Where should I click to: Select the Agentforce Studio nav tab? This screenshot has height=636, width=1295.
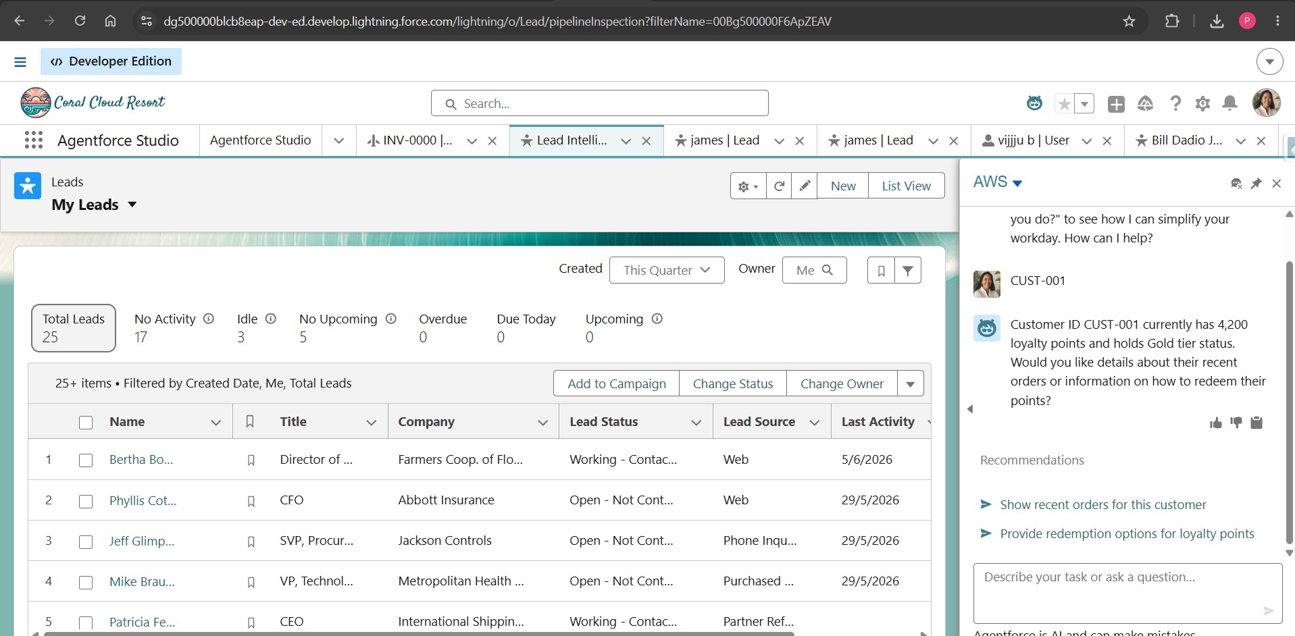(260, 140)
